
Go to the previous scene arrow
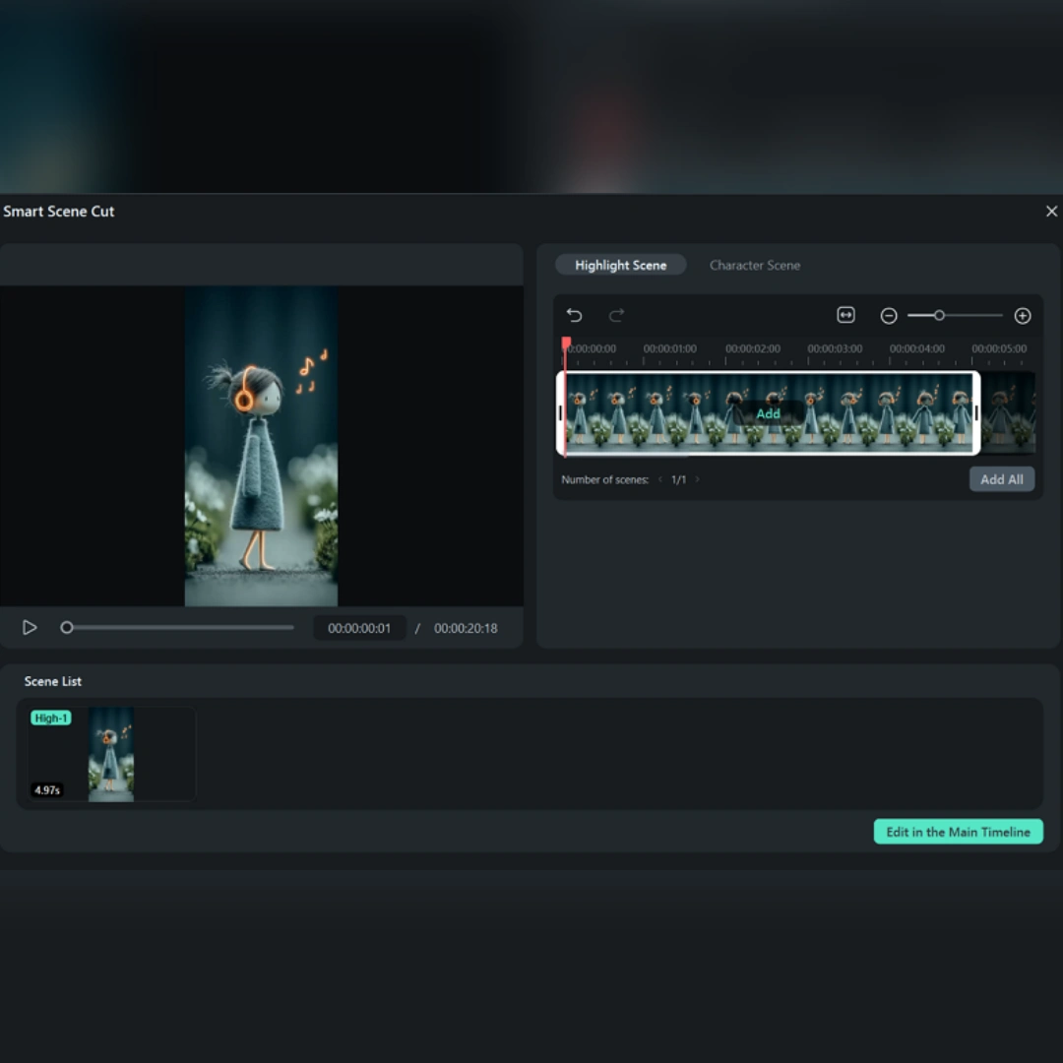[x=660, y=479]
